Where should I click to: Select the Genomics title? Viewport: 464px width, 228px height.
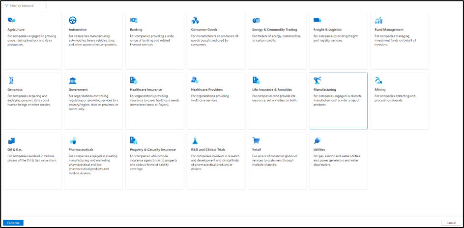[15, 89]
